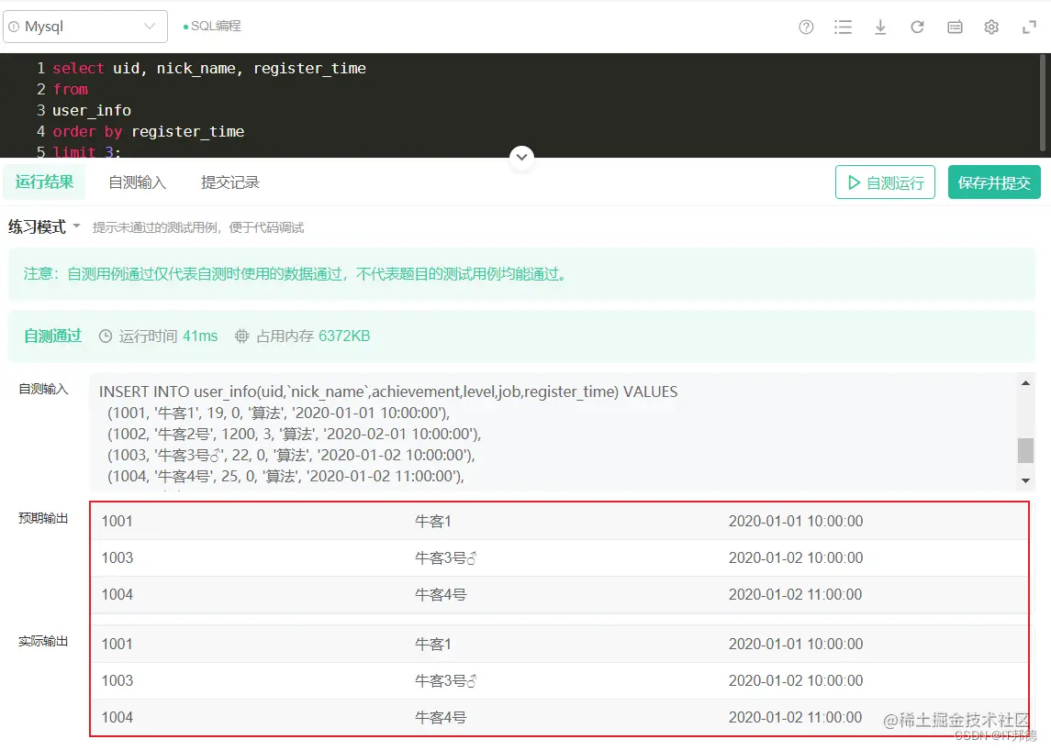Screen dimensions: 1051x750
Task: Click the self-test input scrollbar down arrow
Action: (1025, 480)
